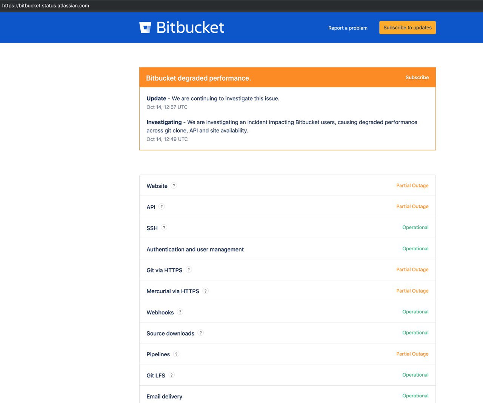Image resolution: width=483 pixels, height=403 pixels.
Task: Click Operational status of Authentication and user management
Action: click(x=415, y=248)
